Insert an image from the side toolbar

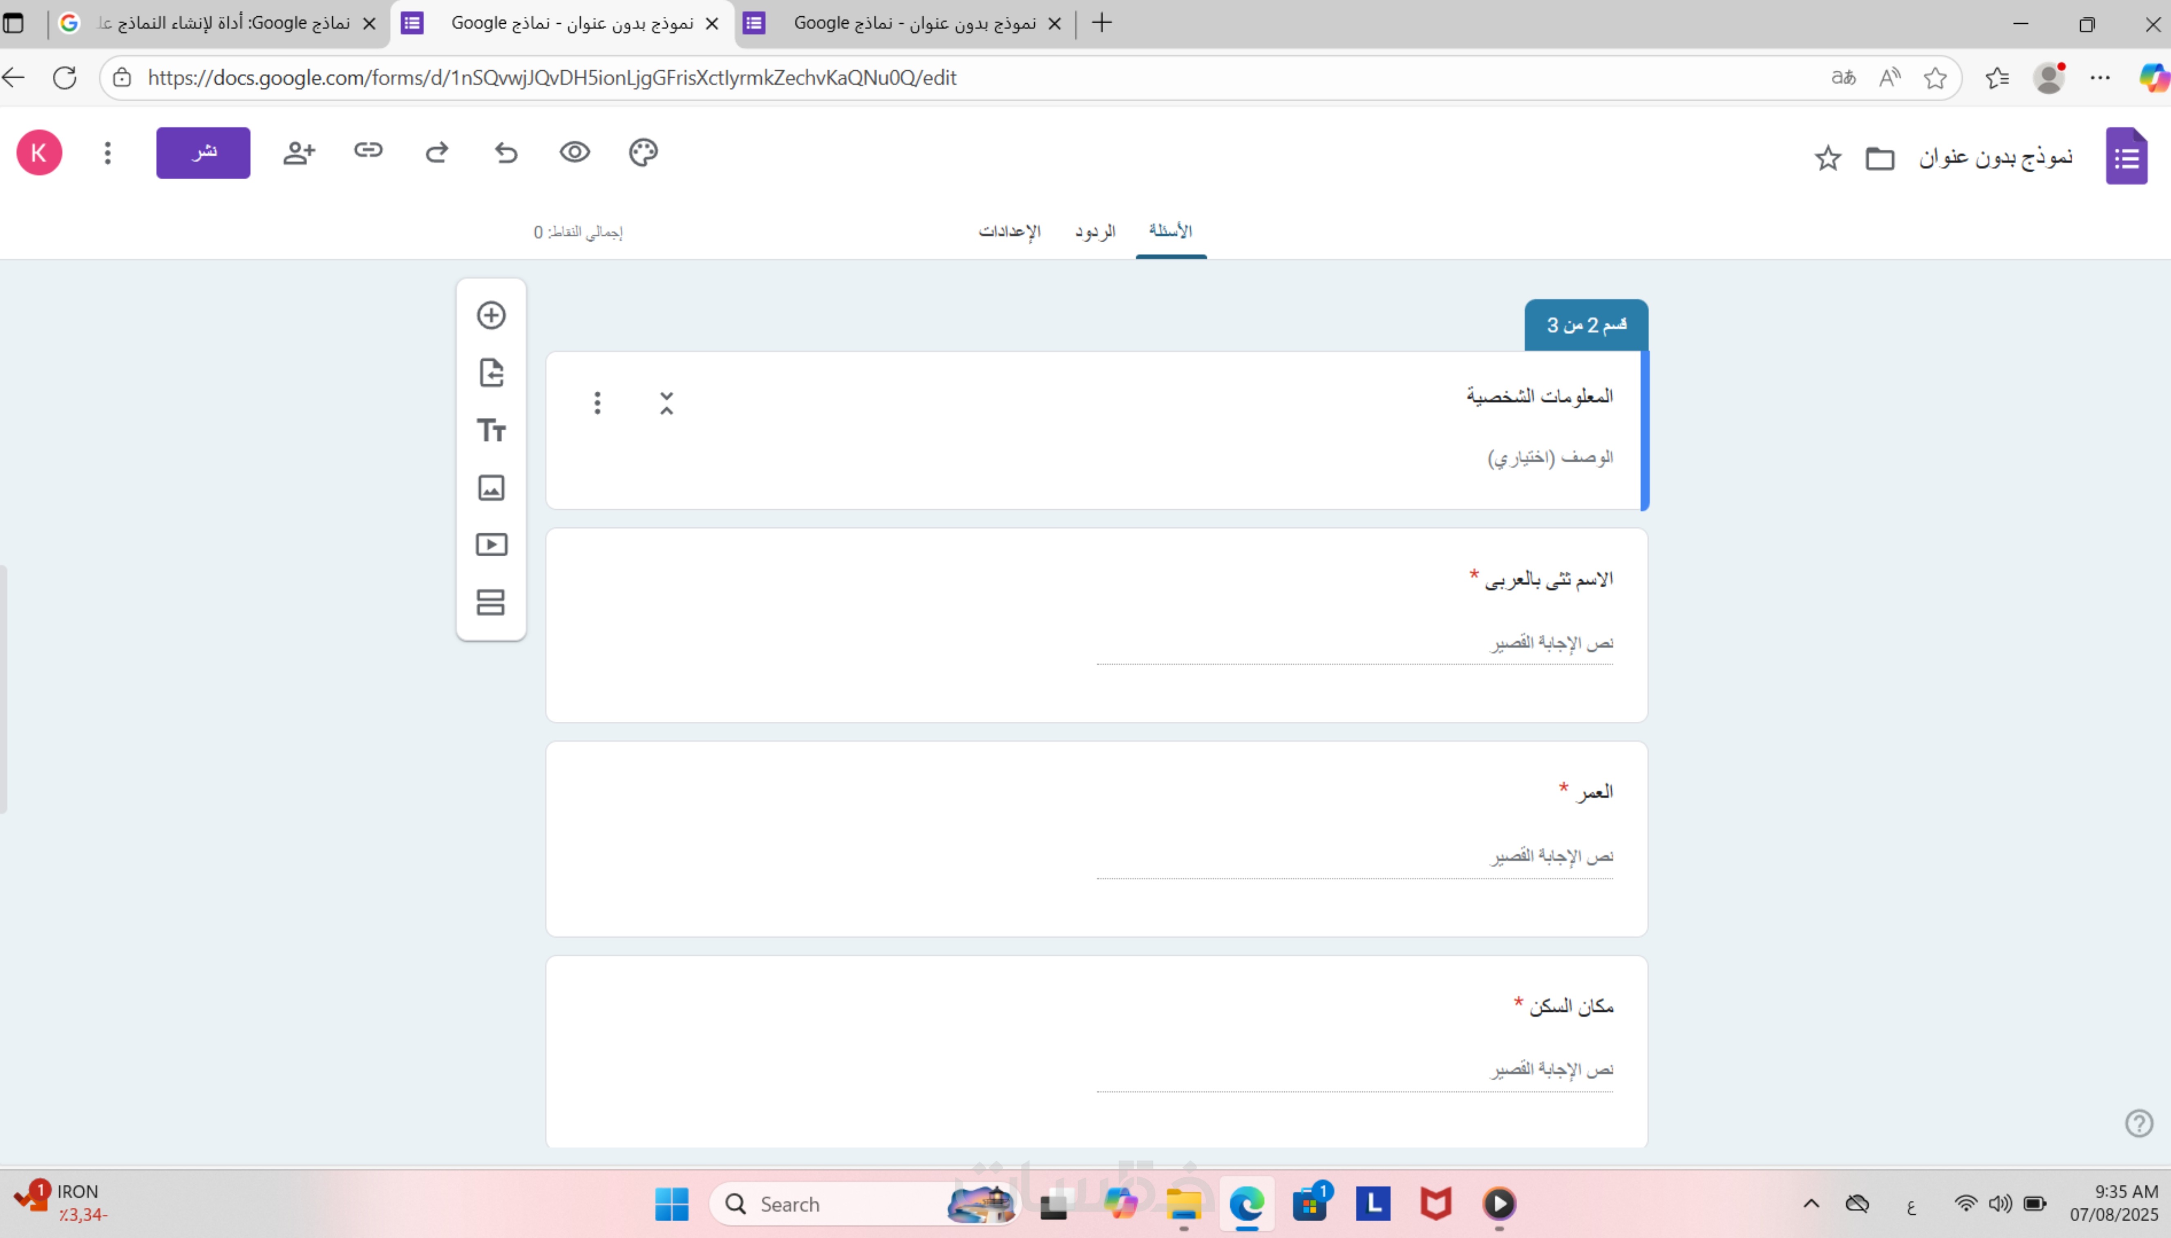[x=491, y=487]
